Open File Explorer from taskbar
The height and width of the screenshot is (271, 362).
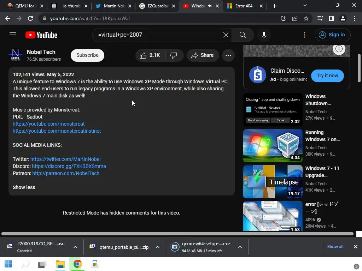[x=60, y=264]
